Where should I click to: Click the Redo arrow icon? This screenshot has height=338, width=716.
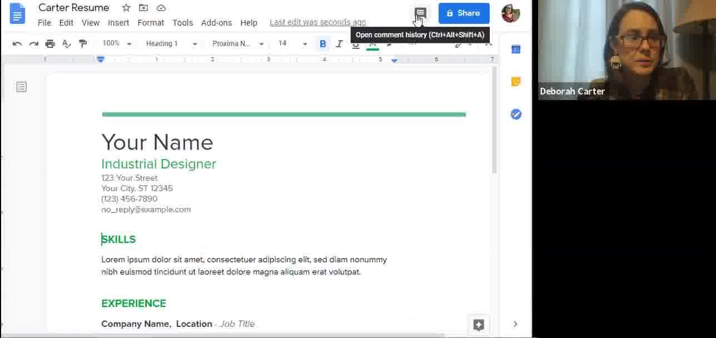coord(33,43)
